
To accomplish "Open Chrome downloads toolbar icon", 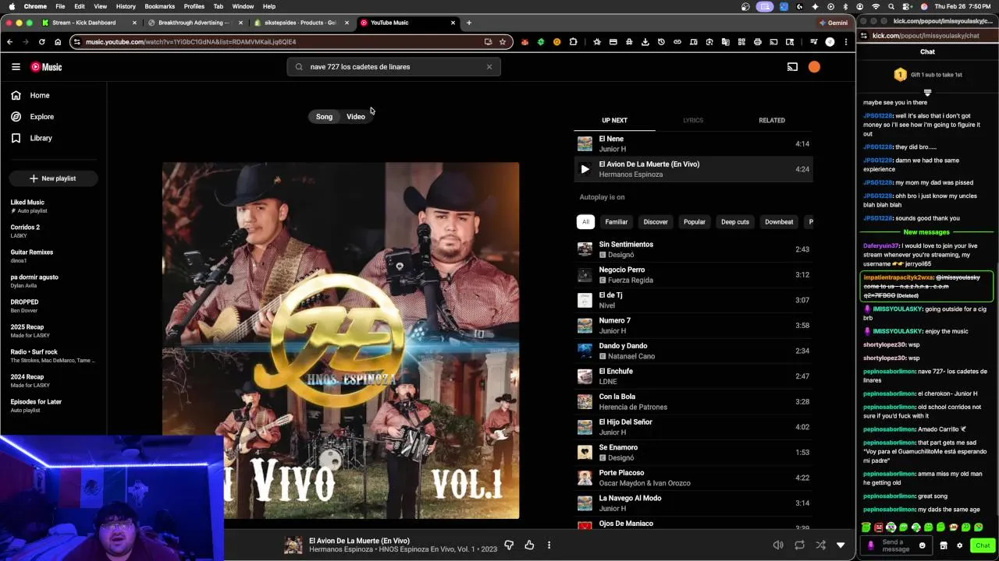I will click(645, 42).
